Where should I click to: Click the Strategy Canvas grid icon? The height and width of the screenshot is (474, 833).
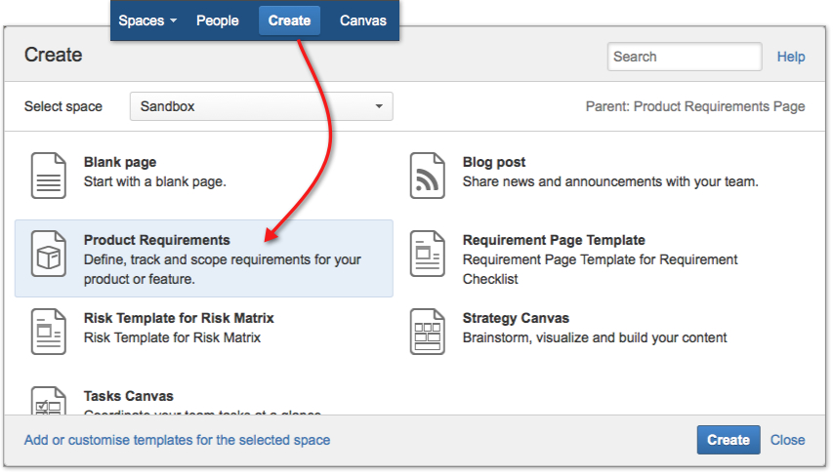point(427,332)
